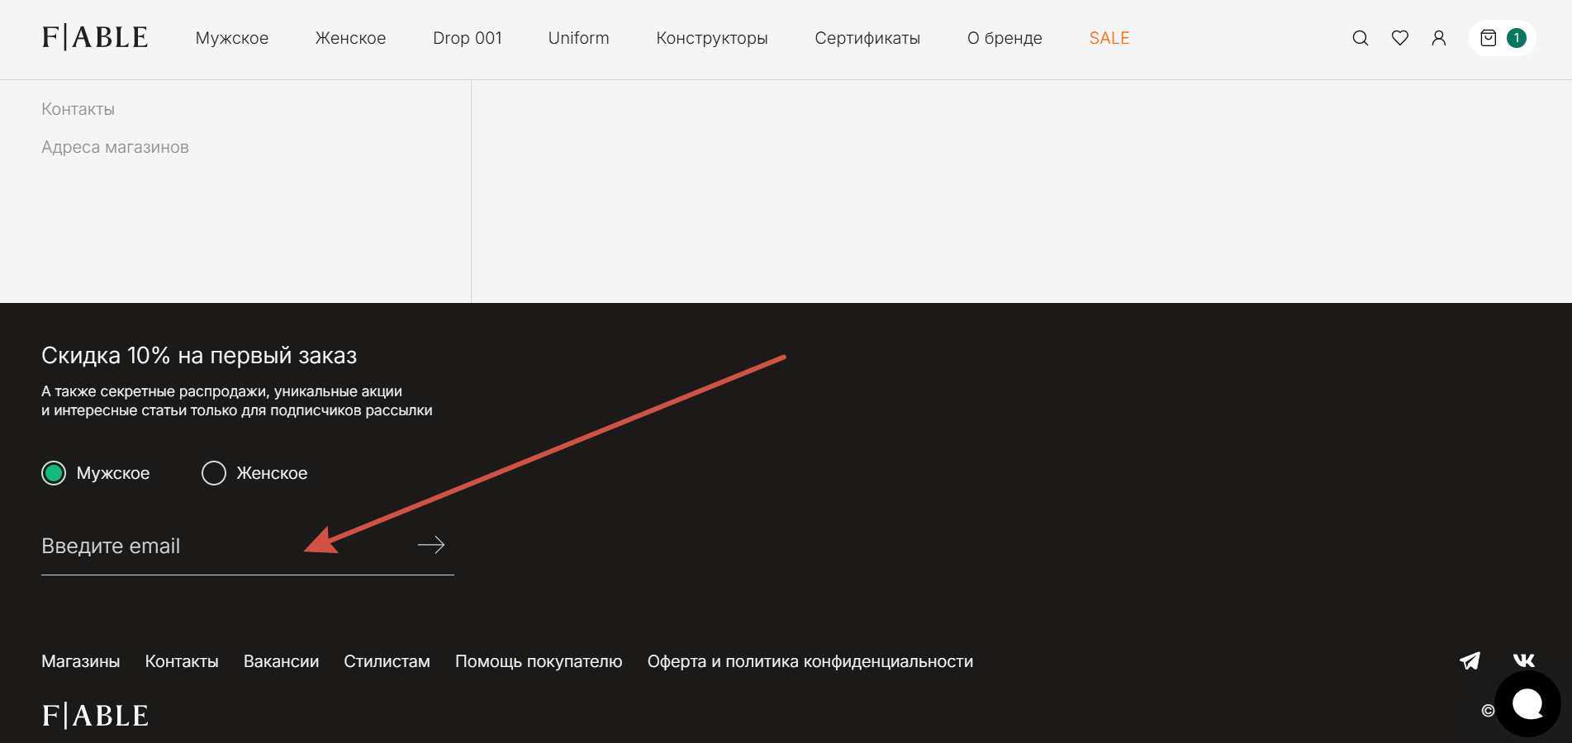This screenshot has width=1572, height=743.
Task: Go home via the header FABLE logo
Action: click(x=95, y=38)
